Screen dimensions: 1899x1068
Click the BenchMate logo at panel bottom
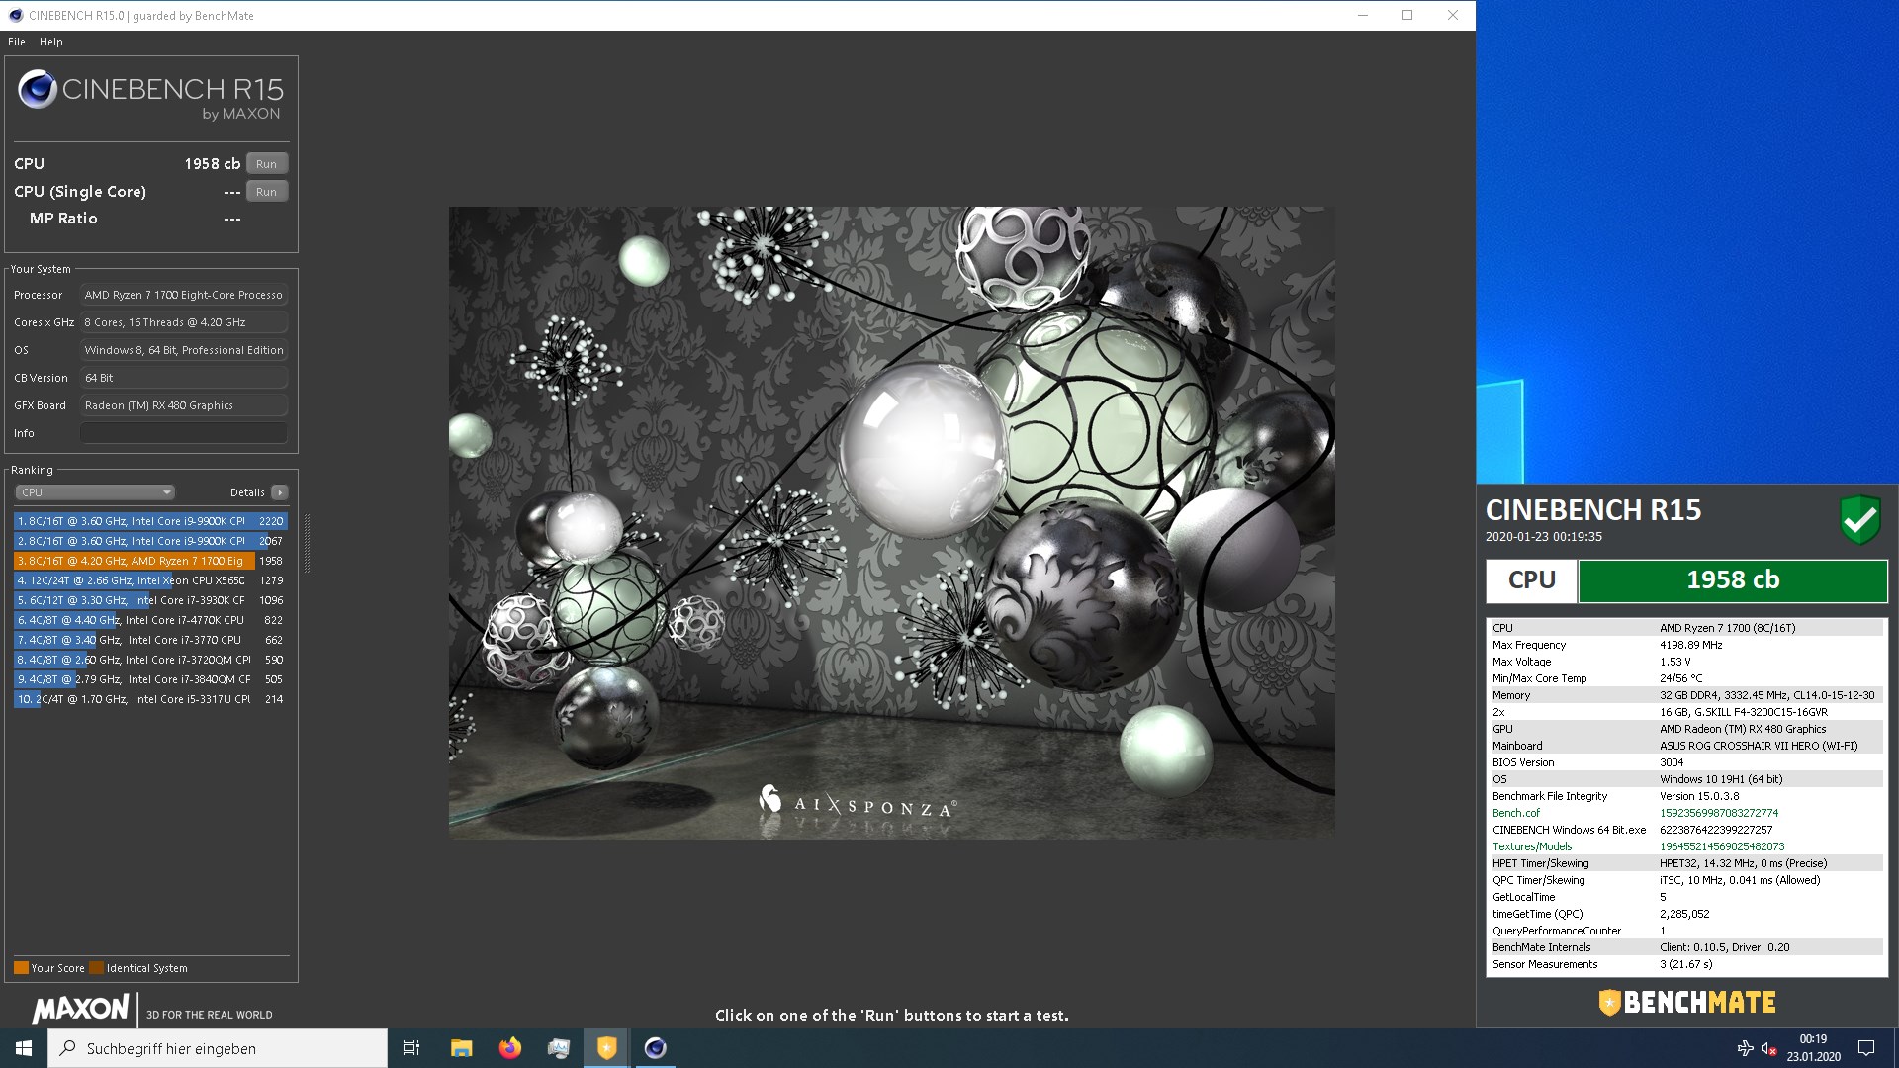click(1687, 1002)
